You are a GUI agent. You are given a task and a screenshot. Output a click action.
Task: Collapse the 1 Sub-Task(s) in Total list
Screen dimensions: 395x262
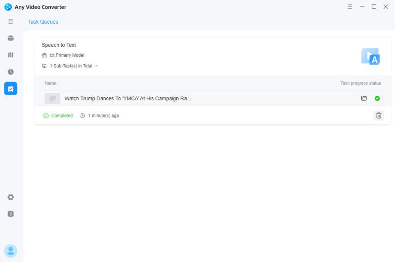click(x=97, y=66)
